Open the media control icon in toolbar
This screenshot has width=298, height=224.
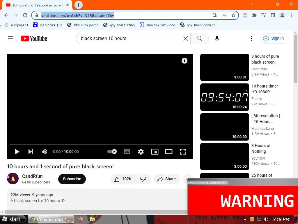click(263, 15)
